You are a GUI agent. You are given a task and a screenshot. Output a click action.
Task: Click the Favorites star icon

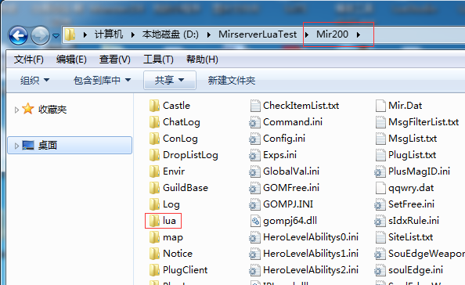coord(28,109)
